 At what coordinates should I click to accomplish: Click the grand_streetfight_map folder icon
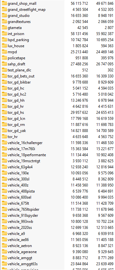pyautogui.click(x=4, y=10)
